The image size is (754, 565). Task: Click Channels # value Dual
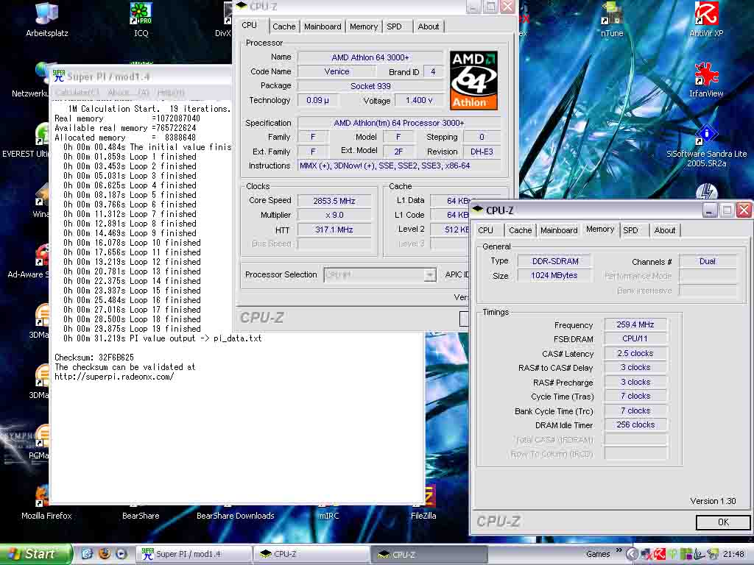click(x=708, y=261)
